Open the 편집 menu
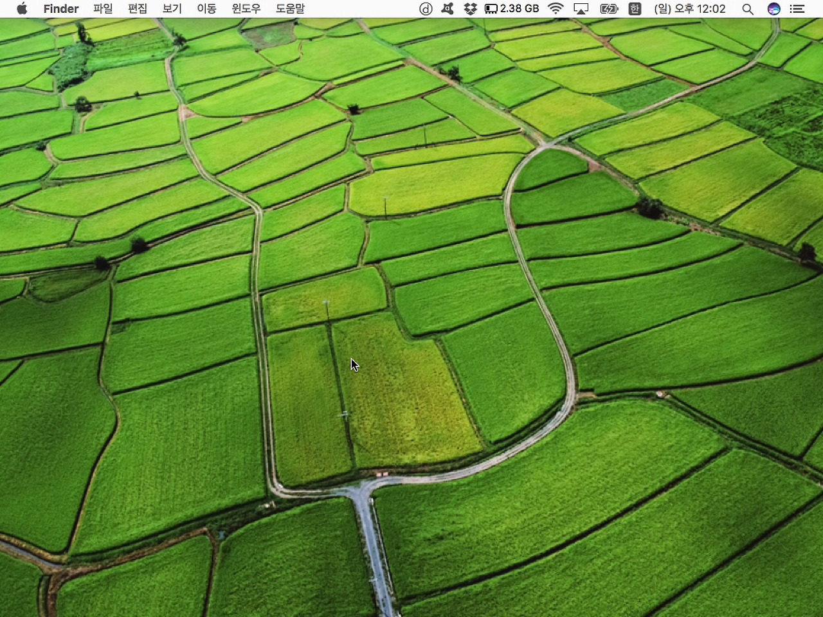Viewport: 823px width, 617px height. tap(138, 8)
